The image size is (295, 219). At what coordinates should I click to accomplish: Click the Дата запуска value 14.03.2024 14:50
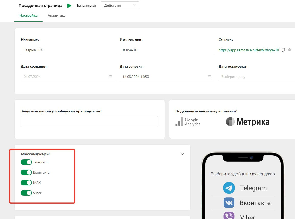pyautogui.click(x=136, y=77)
